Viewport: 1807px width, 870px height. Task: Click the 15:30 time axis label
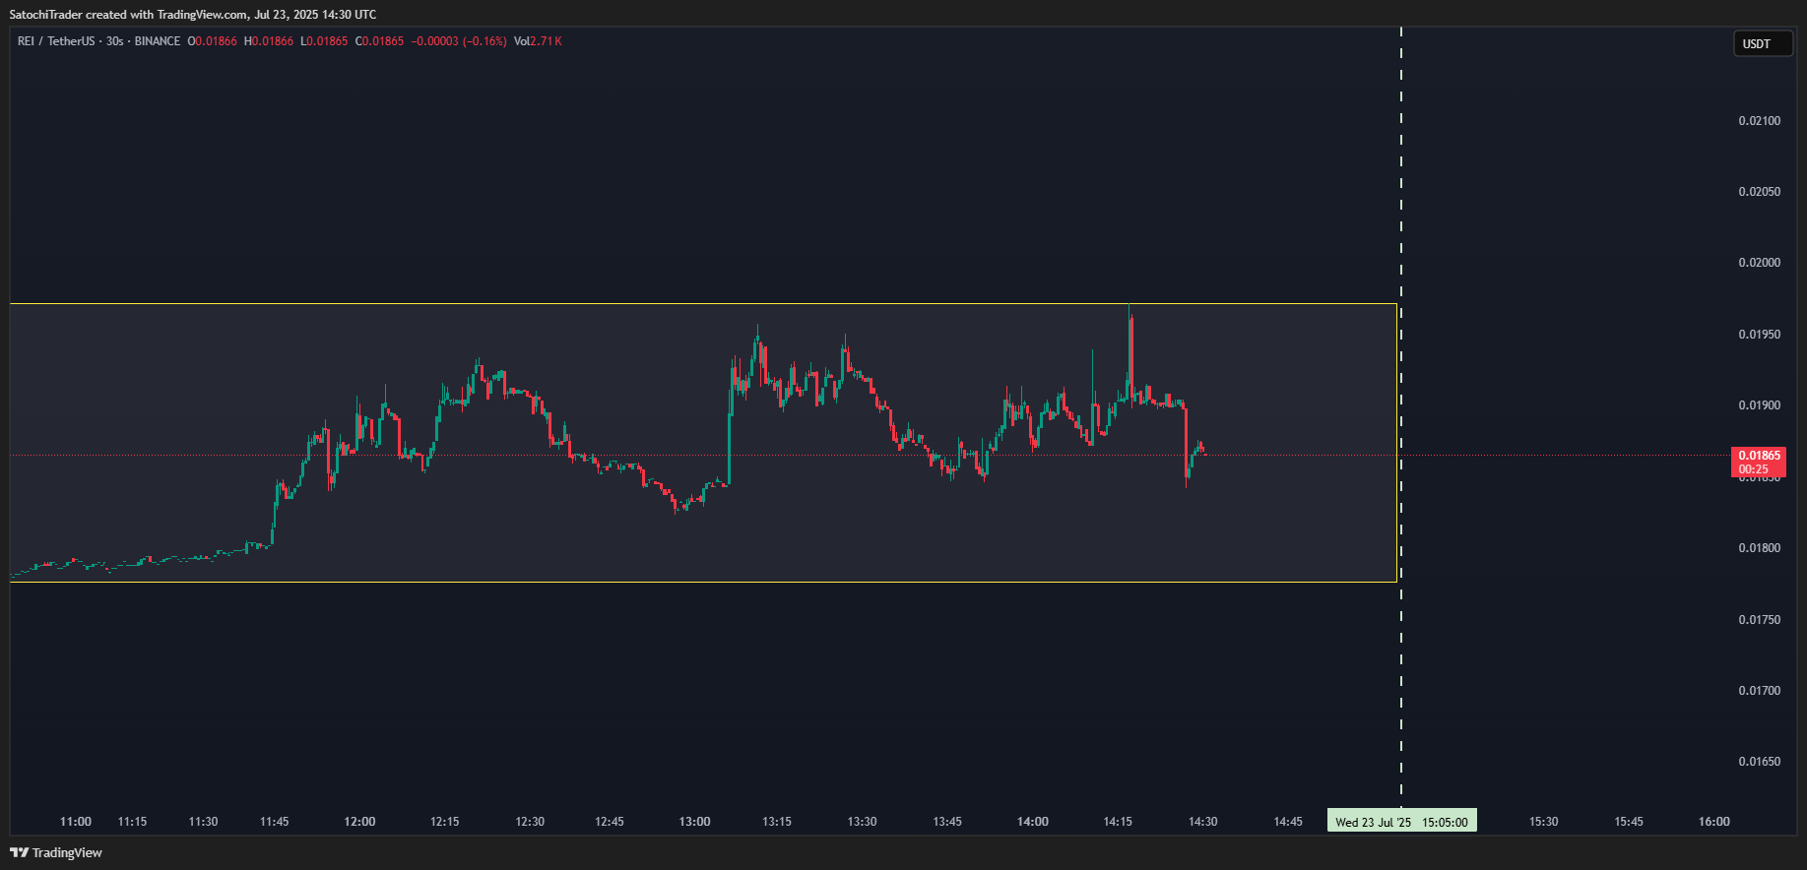click(1543, 822)
